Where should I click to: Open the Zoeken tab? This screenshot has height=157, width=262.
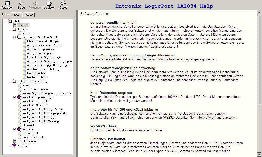point(28,15)
